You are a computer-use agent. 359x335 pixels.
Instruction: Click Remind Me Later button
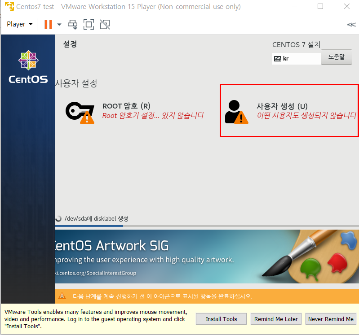click(x=276, y=319)
